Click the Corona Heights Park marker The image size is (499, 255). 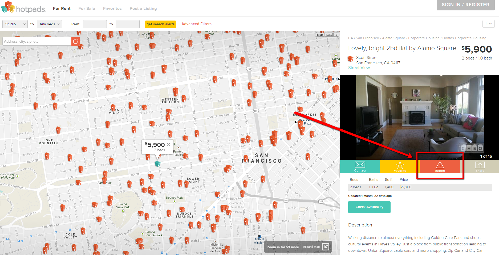coord(143,234)
